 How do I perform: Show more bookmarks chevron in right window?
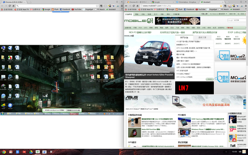(246, 10)
